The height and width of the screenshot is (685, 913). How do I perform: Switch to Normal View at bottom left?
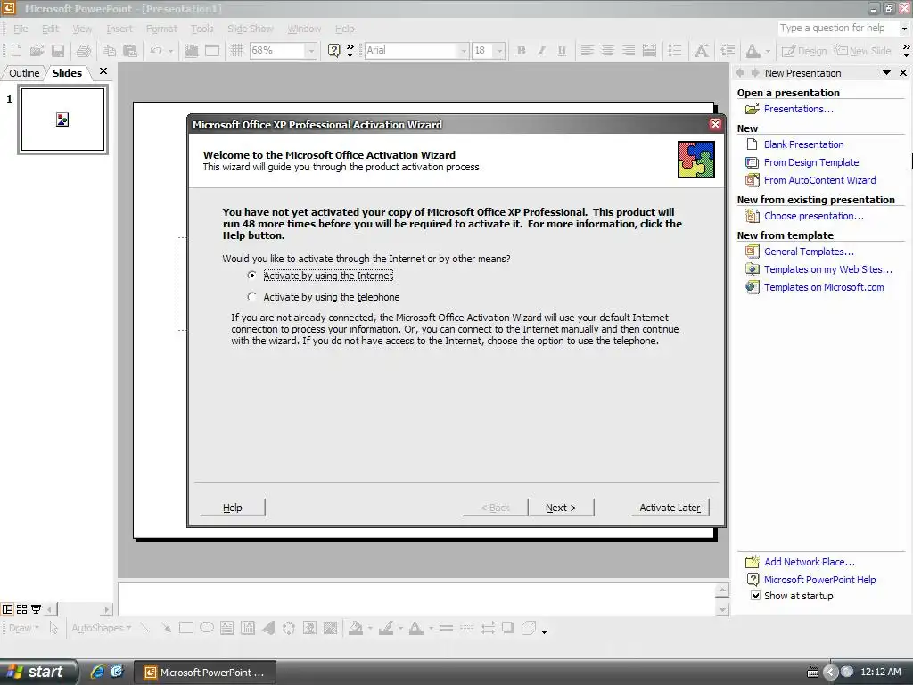[7, 609]
